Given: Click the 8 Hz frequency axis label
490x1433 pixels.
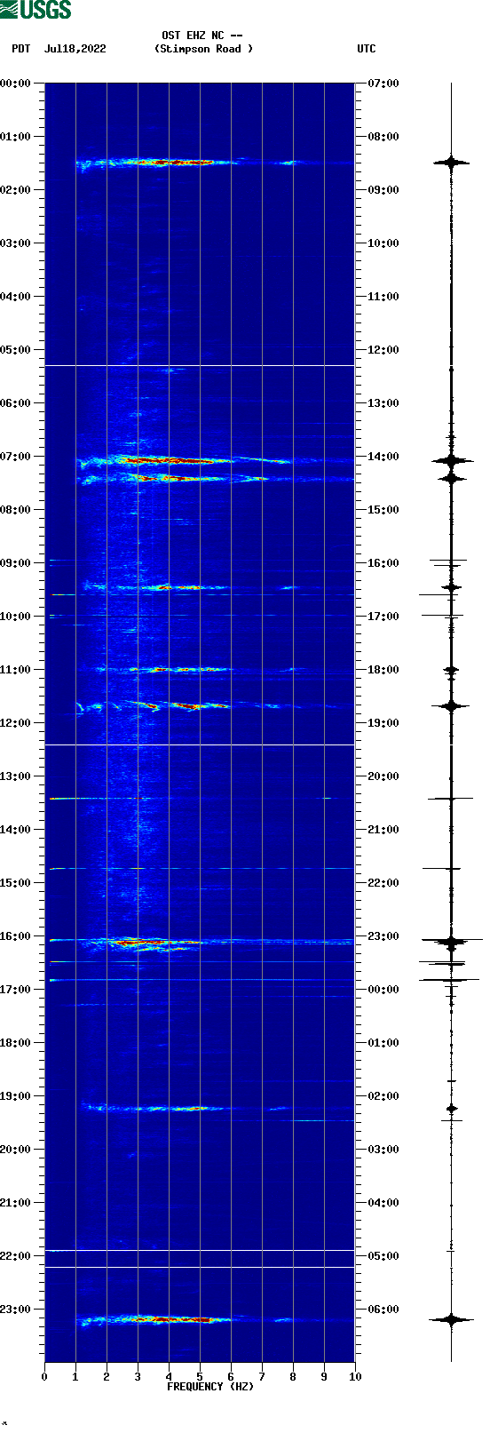Looking at the screenshot, I should [293, 1377].
